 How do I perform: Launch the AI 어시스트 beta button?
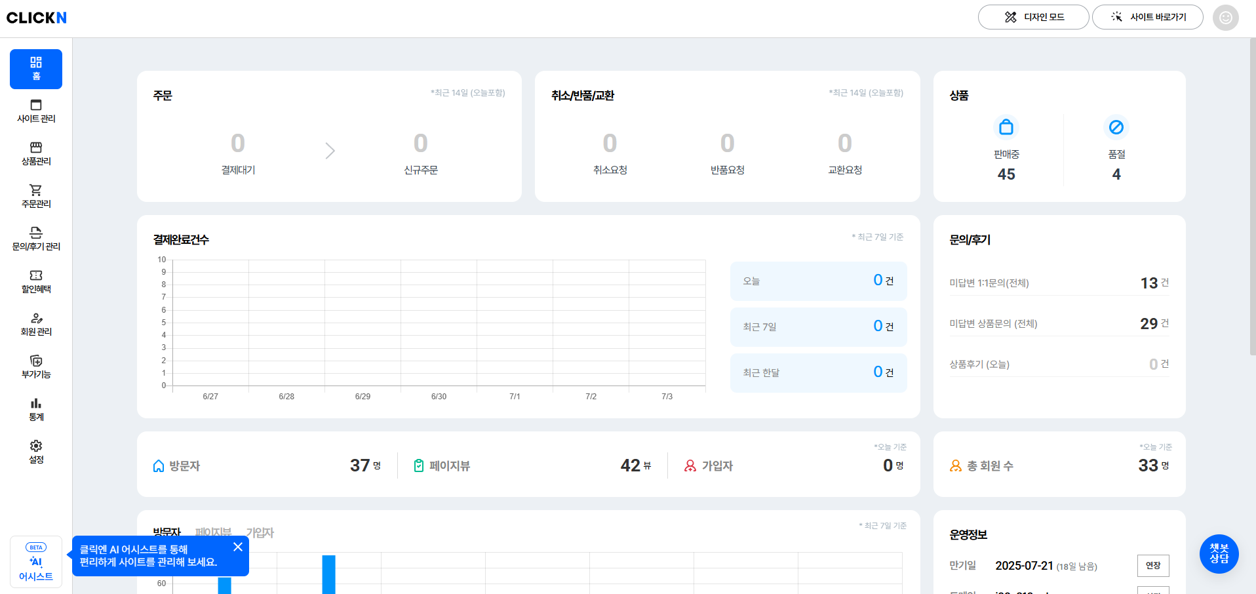tap(36, 562)
